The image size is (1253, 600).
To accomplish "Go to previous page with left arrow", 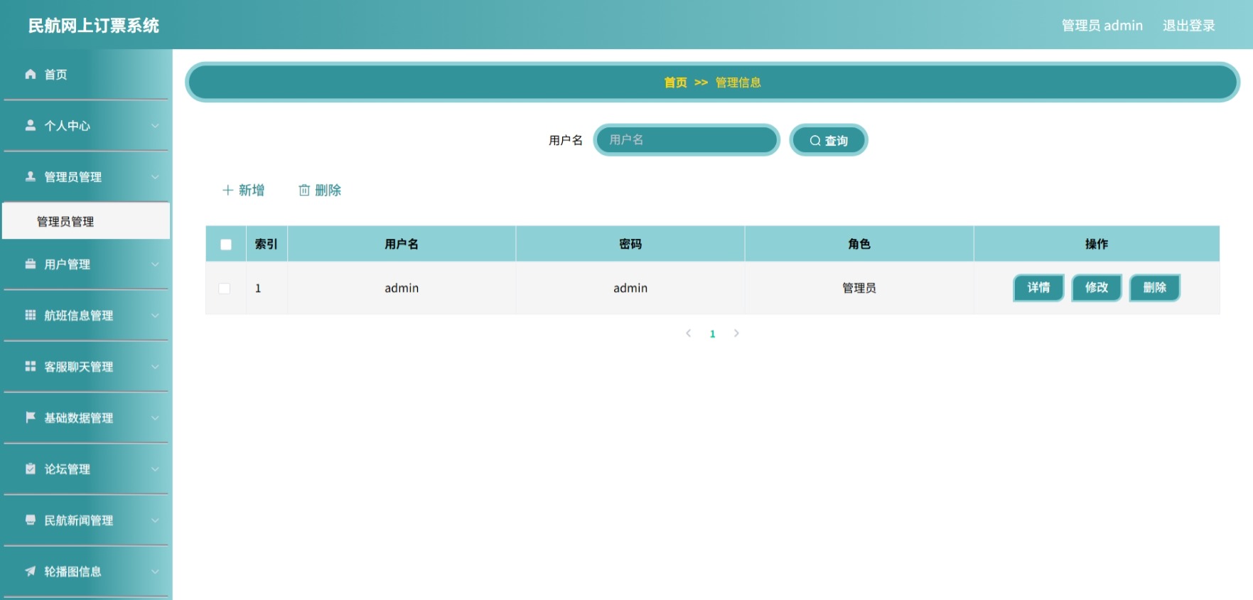I will 688,333.
